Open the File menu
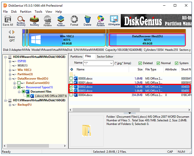This screenshot has width=194, height=156. pyautogui.click(x=5, y=12)
